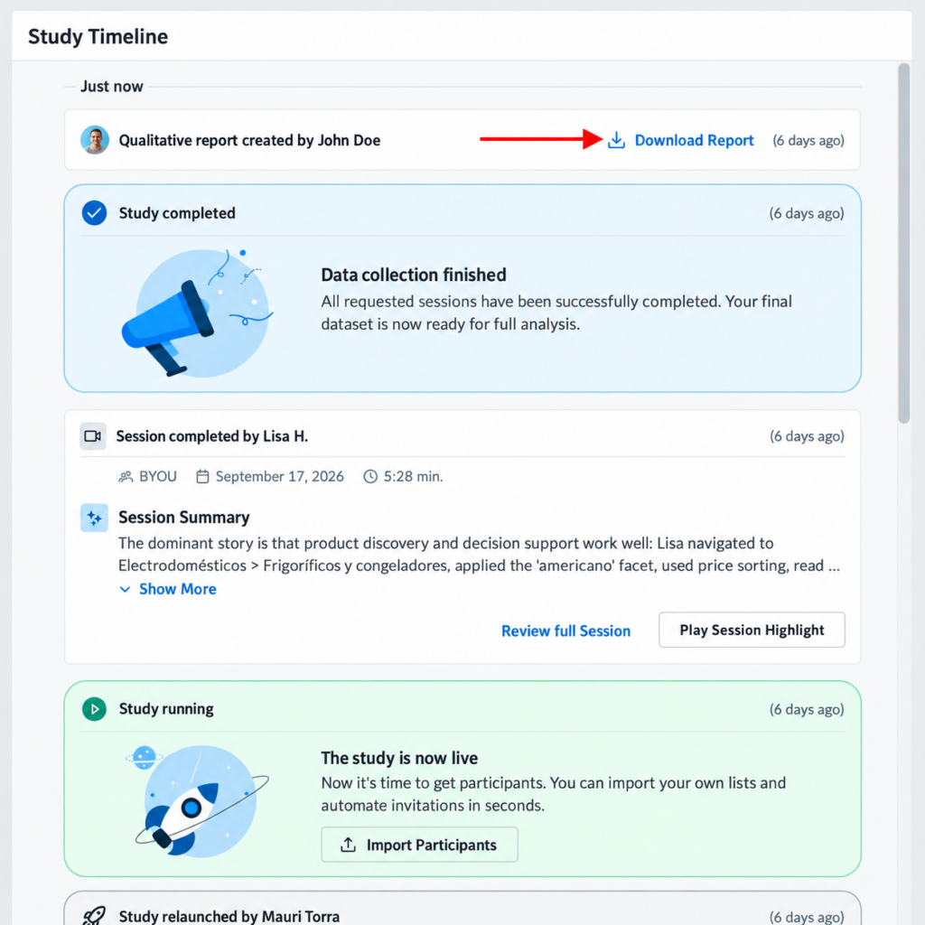Click the 'Just now' timeline label
This screenshot has width=925, height=925.
click(111, 87)
